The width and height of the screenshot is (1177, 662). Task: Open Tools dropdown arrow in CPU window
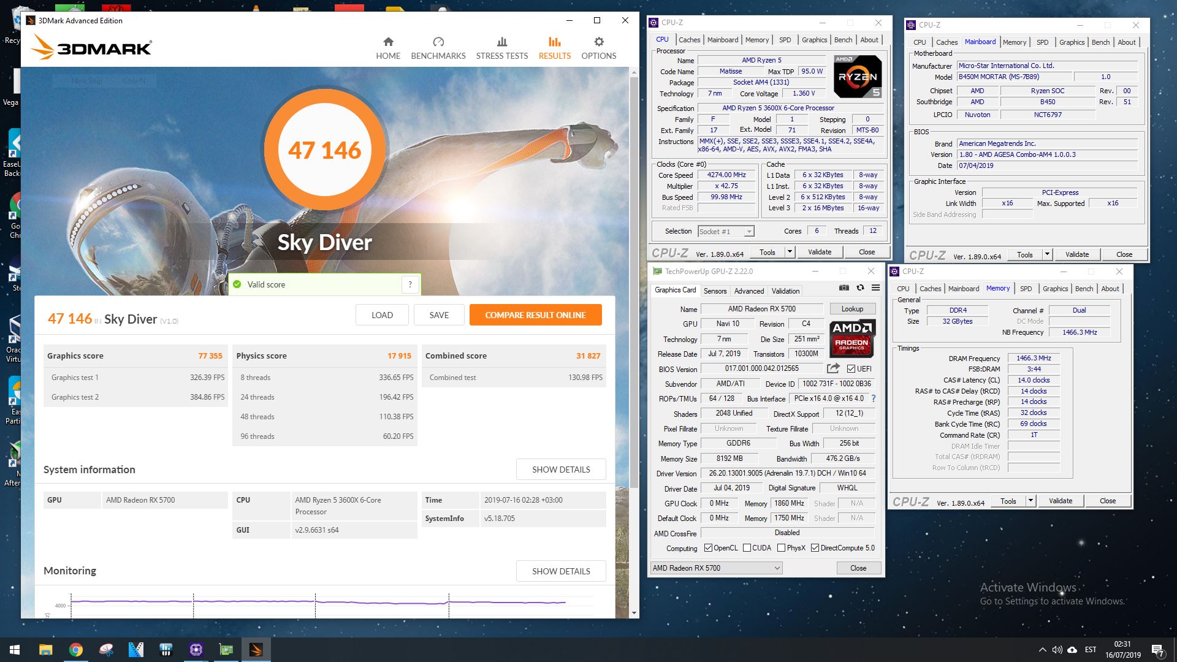(x=790, y=252)
